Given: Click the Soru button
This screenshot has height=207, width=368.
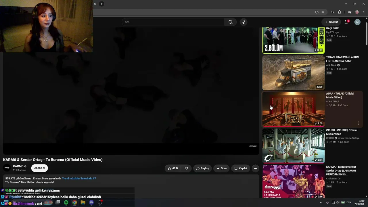Looking at the screenshot, I should tap(221, 168).
